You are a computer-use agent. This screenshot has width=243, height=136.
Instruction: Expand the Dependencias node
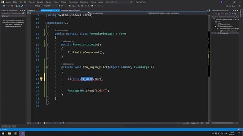point(215,24)
